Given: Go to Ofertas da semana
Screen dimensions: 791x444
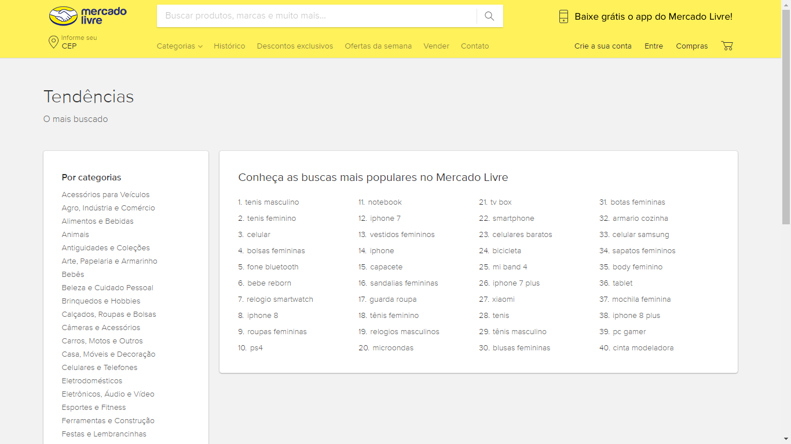Looking at the screenshot, I should (378, 46).
